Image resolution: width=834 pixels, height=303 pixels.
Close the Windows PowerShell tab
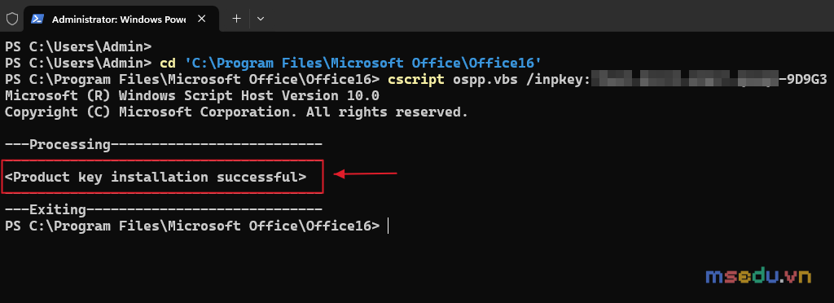(x=202, y=19)
